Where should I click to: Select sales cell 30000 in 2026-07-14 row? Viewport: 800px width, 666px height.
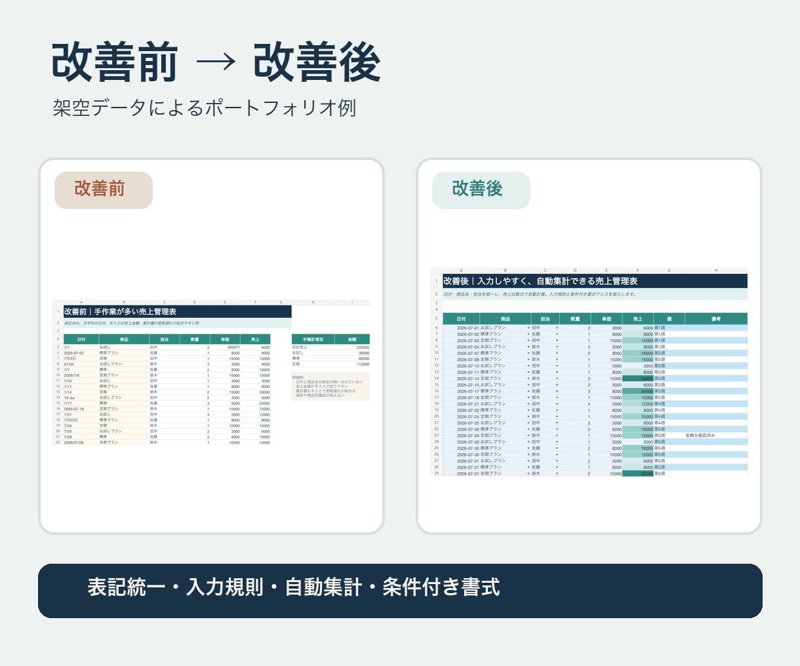tap(638, 378)
